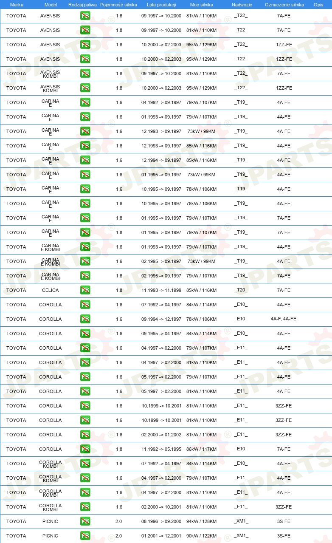This screenshot has width=332, height=543.
Task: Click the Model column header
Action: (x=51, y=5)
